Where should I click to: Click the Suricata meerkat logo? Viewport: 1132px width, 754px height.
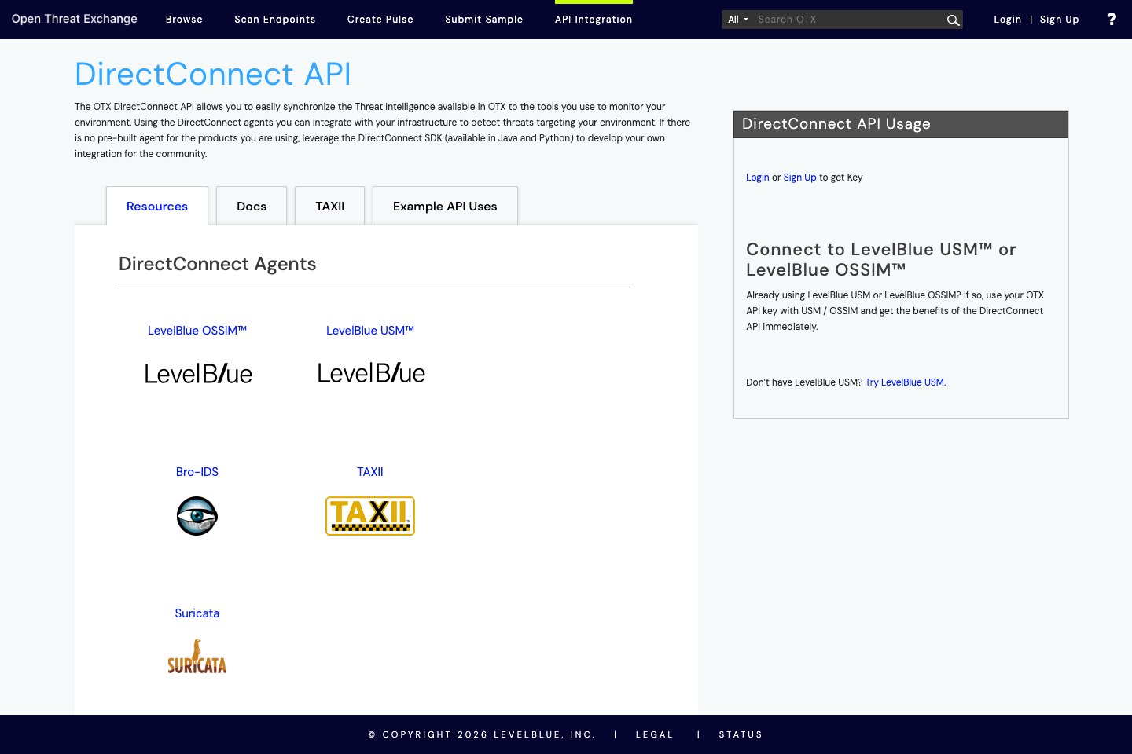coord(197,657)
